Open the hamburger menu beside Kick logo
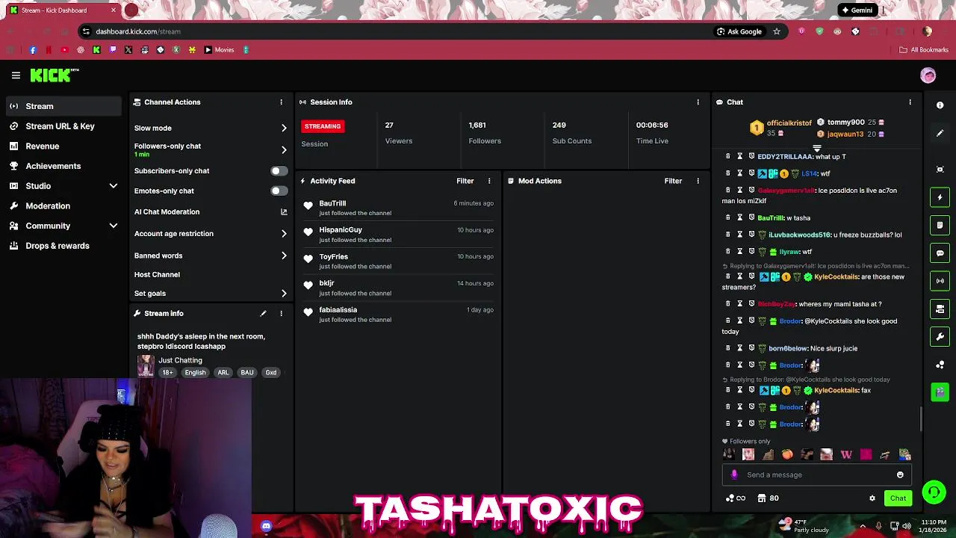 pyautogui.click(x=16, y=75)
